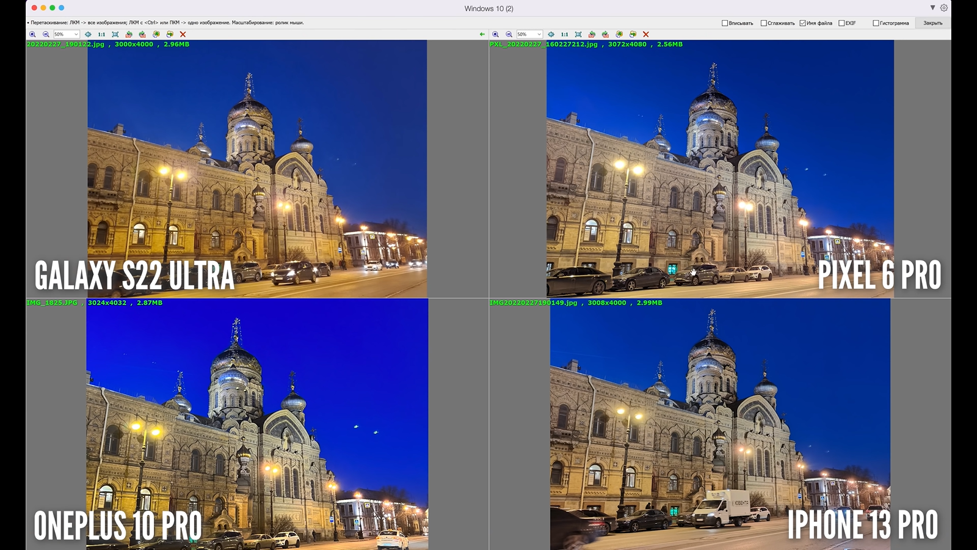Open the title bar triangle dropdown

point(932,8)
